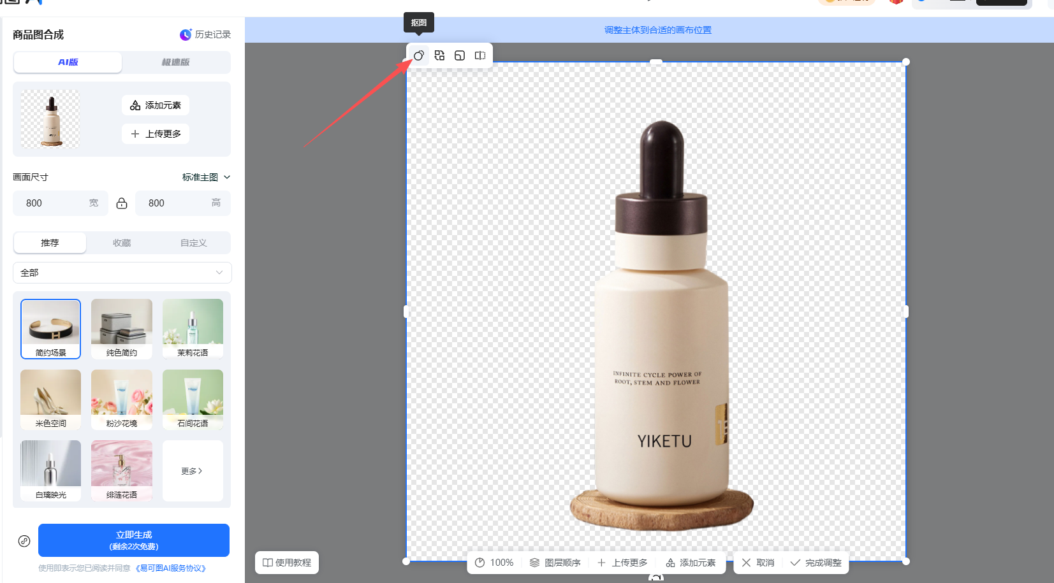Click the 立即生成 generate button
Viewport: 1054px width, 583px height.
pos(134,540)
